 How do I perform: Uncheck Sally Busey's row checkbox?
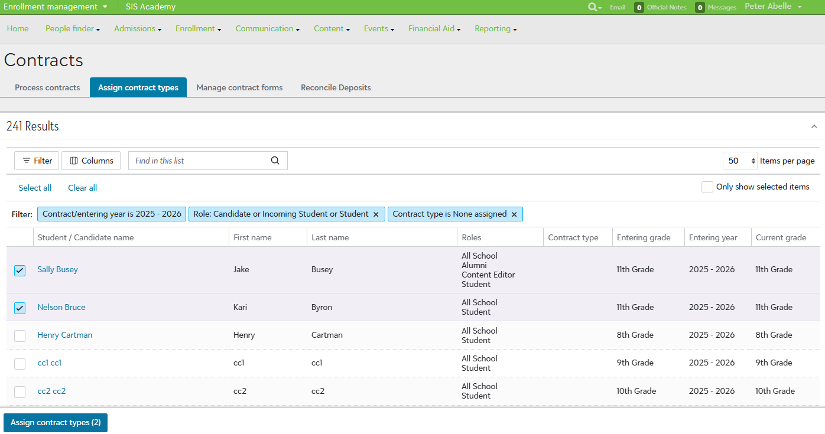(20, 270)
